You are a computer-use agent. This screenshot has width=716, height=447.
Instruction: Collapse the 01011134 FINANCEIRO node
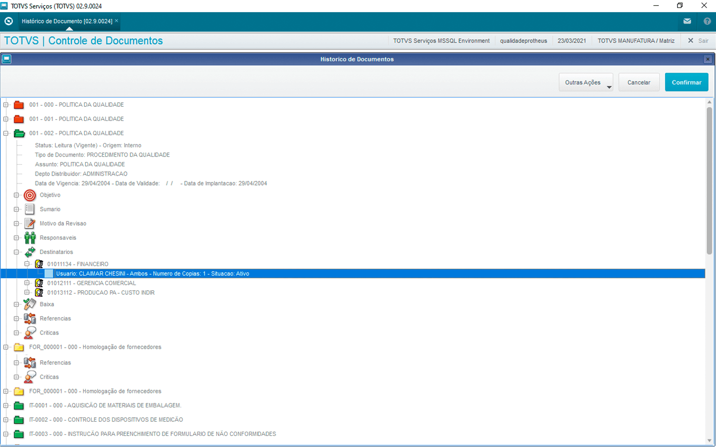click(27, 264)
